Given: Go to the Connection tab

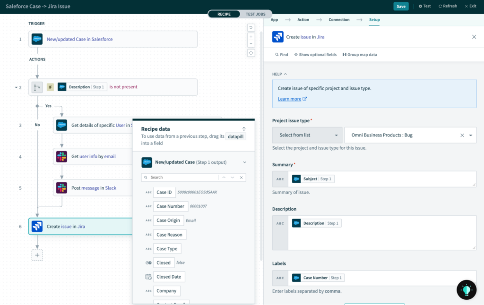Looking at the screenshot, I should [x=339, y=20].
